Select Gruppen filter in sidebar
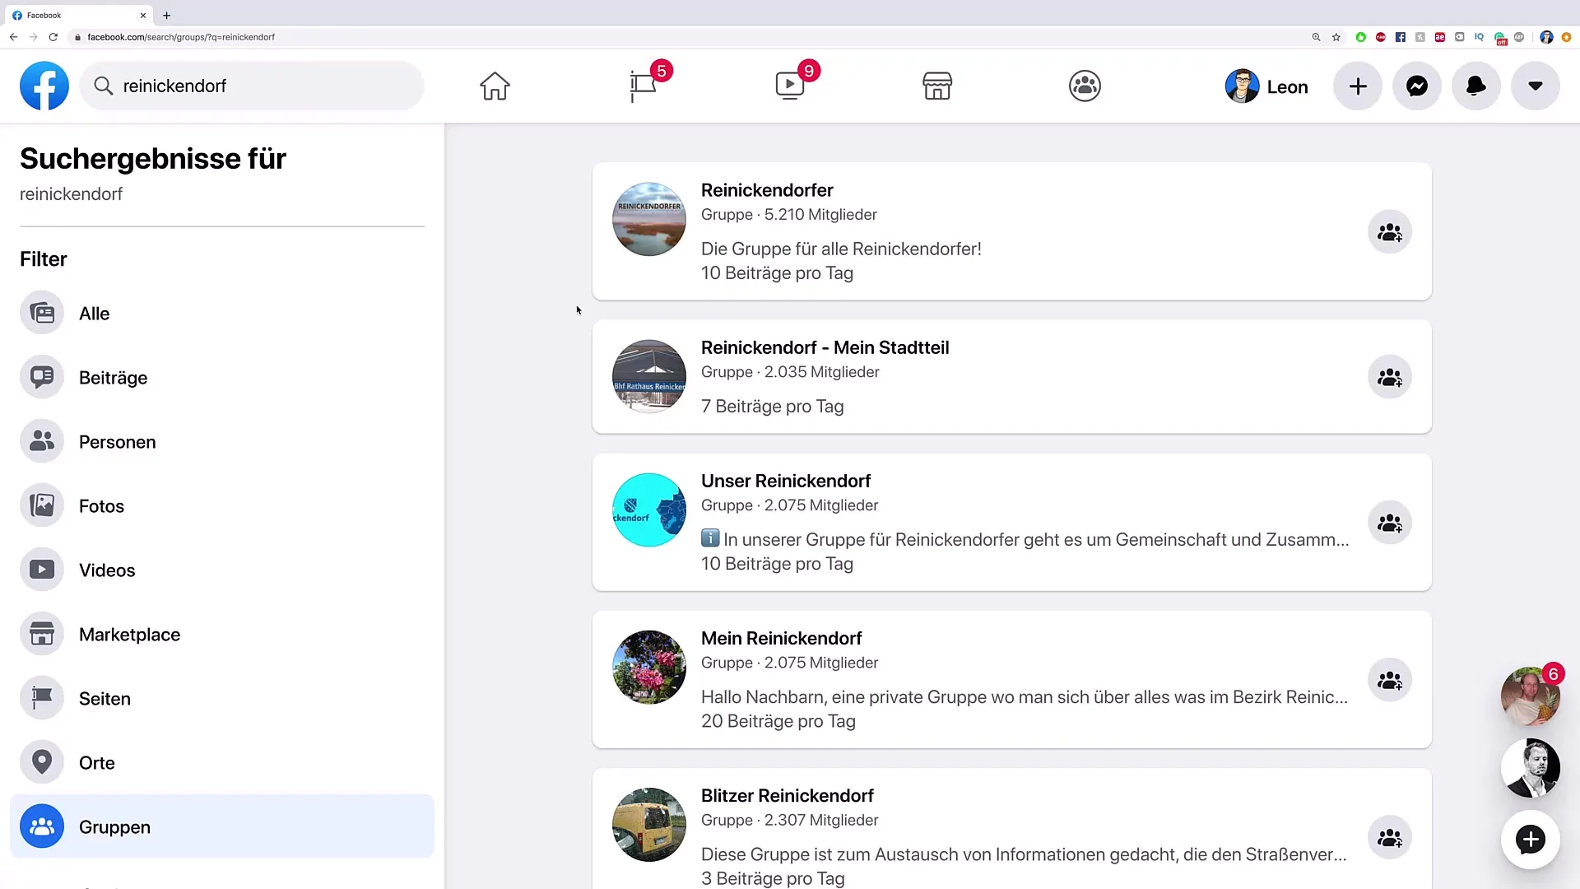 tap(115, 826)
